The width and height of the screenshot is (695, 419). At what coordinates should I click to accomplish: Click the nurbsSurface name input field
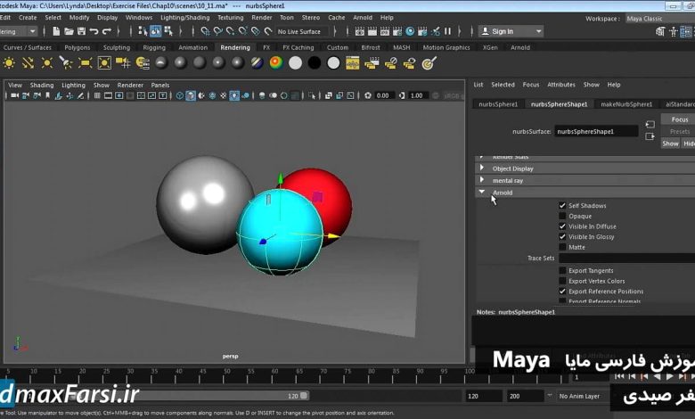pyautogui.click(x=596, y=131)
